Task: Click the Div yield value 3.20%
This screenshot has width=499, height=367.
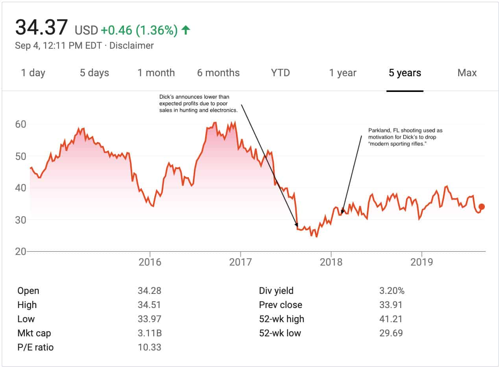Action: click(392, 291)
